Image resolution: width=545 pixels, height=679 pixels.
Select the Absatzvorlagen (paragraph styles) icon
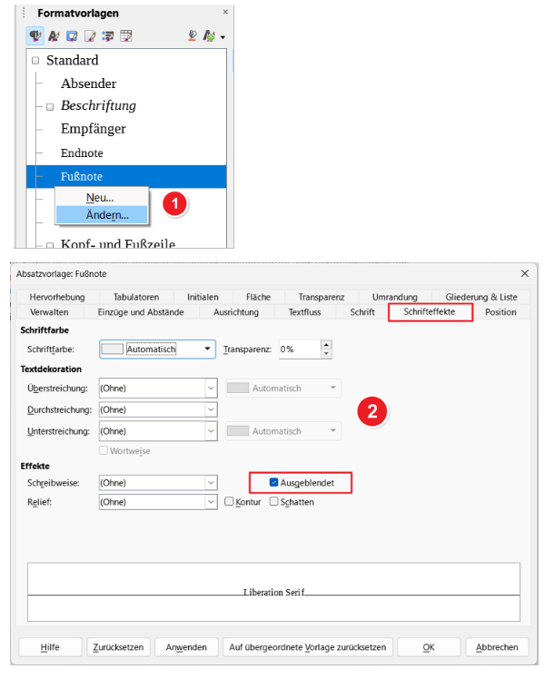(34, 36)
